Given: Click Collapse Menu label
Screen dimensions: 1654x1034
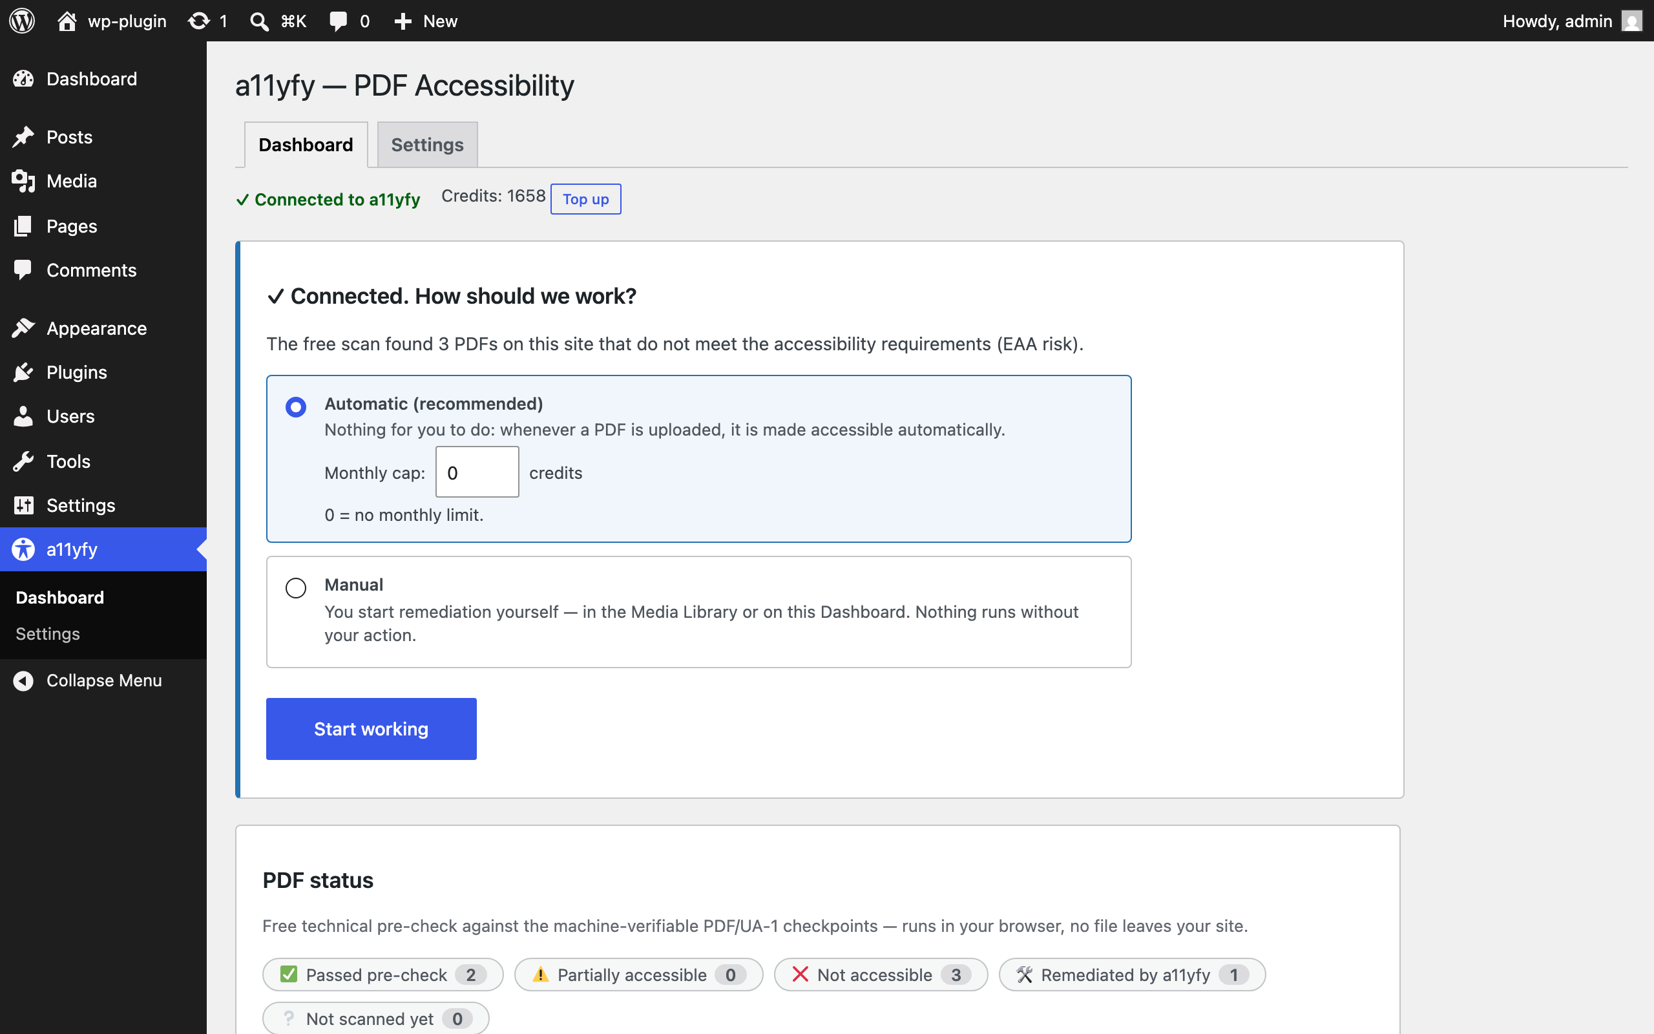Looking at the screenshot, I should click(x=104, y=681).
